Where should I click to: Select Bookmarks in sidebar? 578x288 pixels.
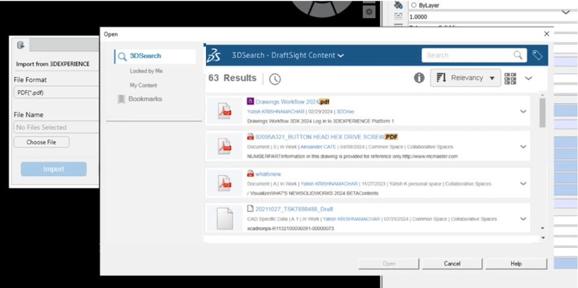tap(145, 99)
